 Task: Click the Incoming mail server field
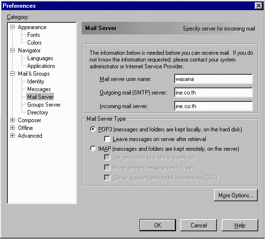(x=213, y=106)
